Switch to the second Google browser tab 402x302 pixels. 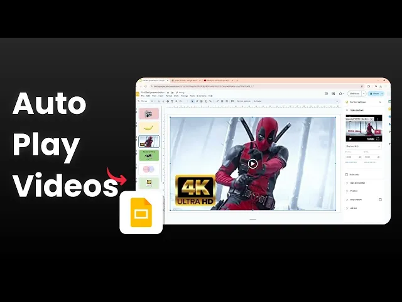185,81
